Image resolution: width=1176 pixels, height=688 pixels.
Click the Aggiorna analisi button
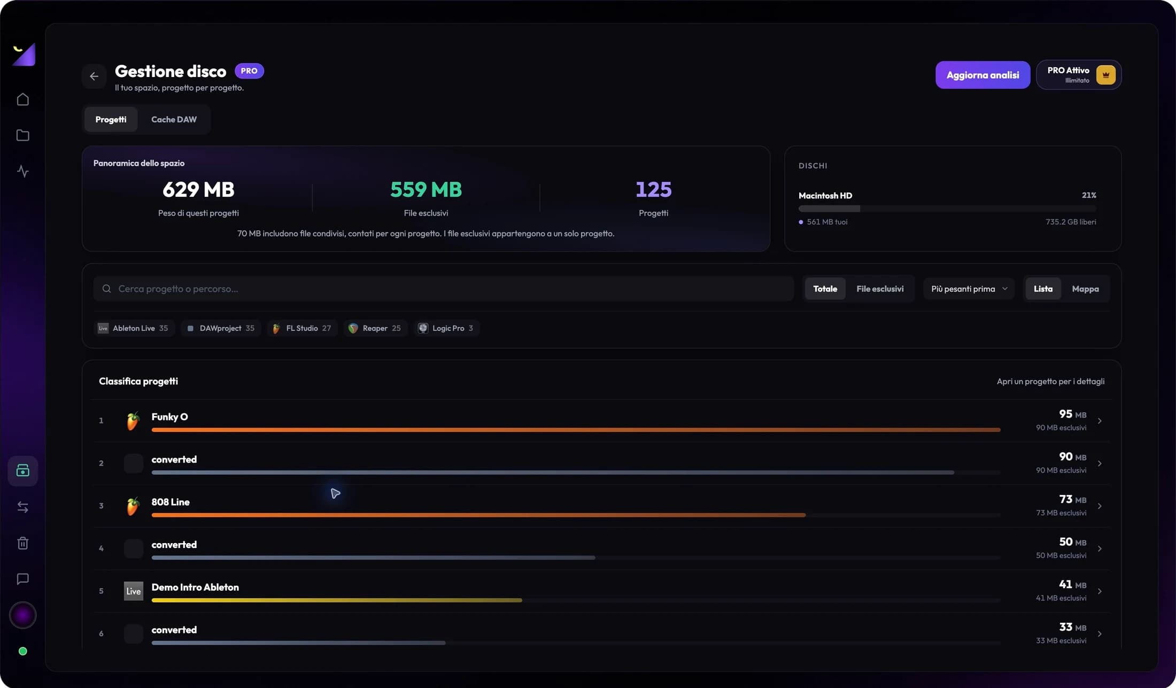tap(982, 75)
